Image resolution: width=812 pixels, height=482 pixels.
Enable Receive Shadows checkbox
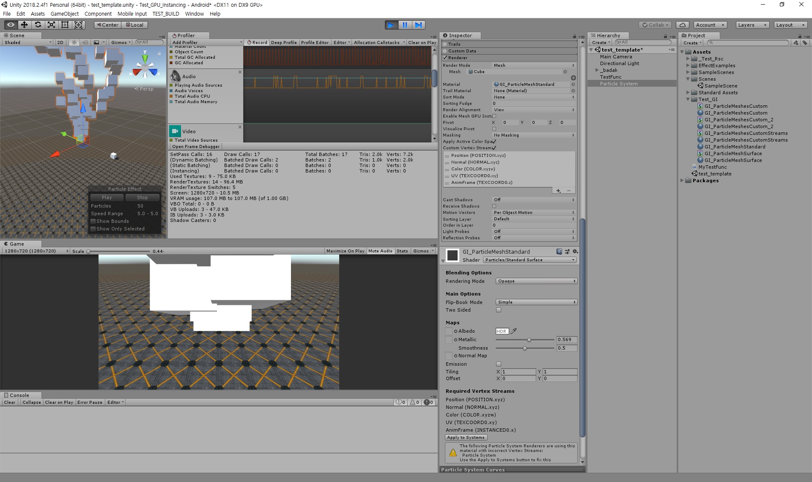pyautogui.click(x=494, y=206)
